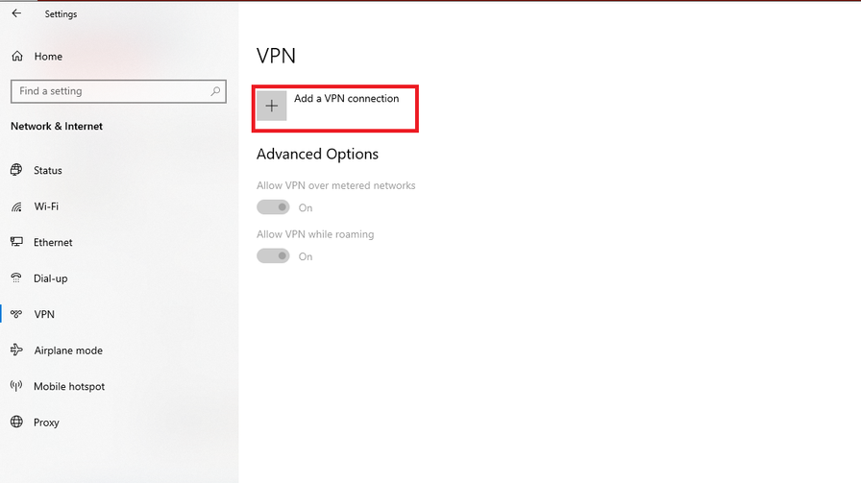Toggle Allow VPN while roaming switch

point(273,256)
